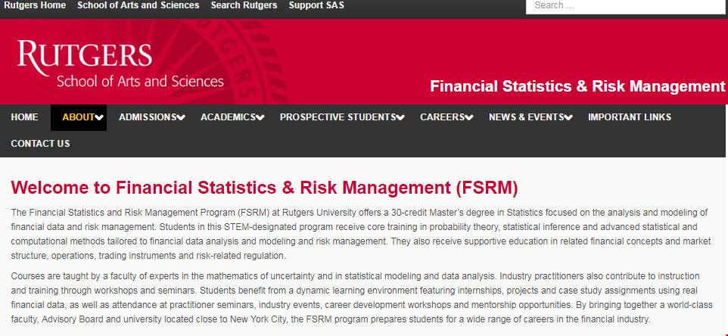Open the School of Arts and Sciences top link

[138, 5]
